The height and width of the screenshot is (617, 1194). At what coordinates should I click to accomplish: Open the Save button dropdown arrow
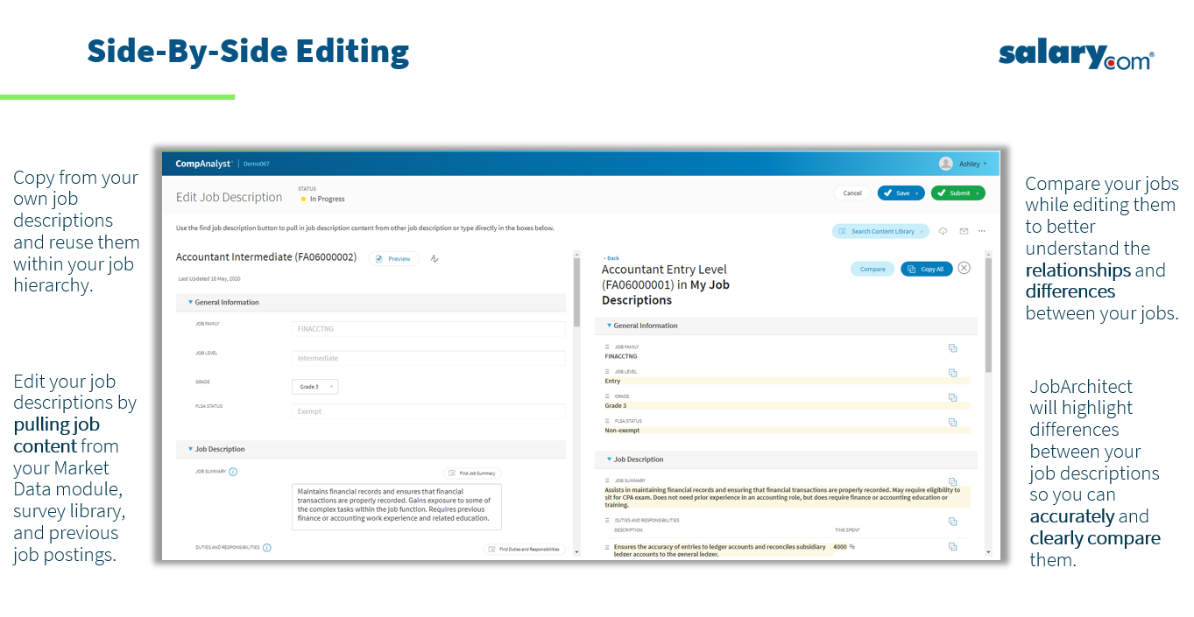(917, 193)
